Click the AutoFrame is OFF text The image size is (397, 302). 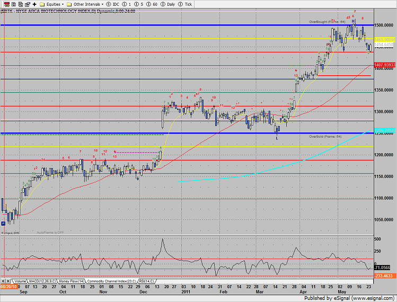50,233
